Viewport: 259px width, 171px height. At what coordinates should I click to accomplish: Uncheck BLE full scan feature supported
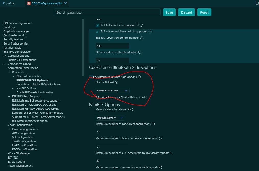(97, 25)
